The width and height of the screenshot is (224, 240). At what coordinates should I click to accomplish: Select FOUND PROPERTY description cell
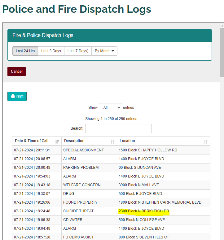click(x=89, y=202)
